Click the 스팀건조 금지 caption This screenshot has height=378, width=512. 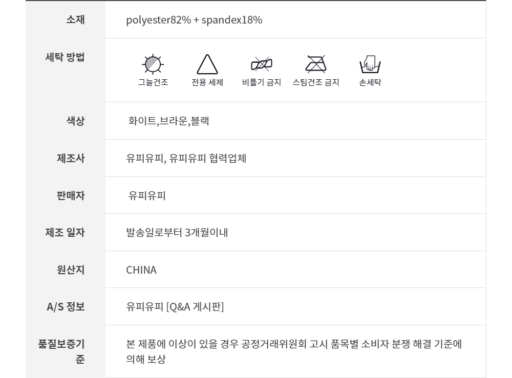316,82
